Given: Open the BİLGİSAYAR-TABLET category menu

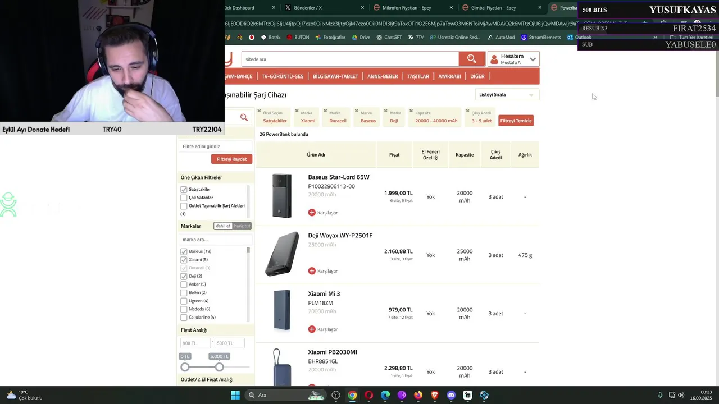Looking at the screenshot, I should pyautogui.click(x=335, y=76).
